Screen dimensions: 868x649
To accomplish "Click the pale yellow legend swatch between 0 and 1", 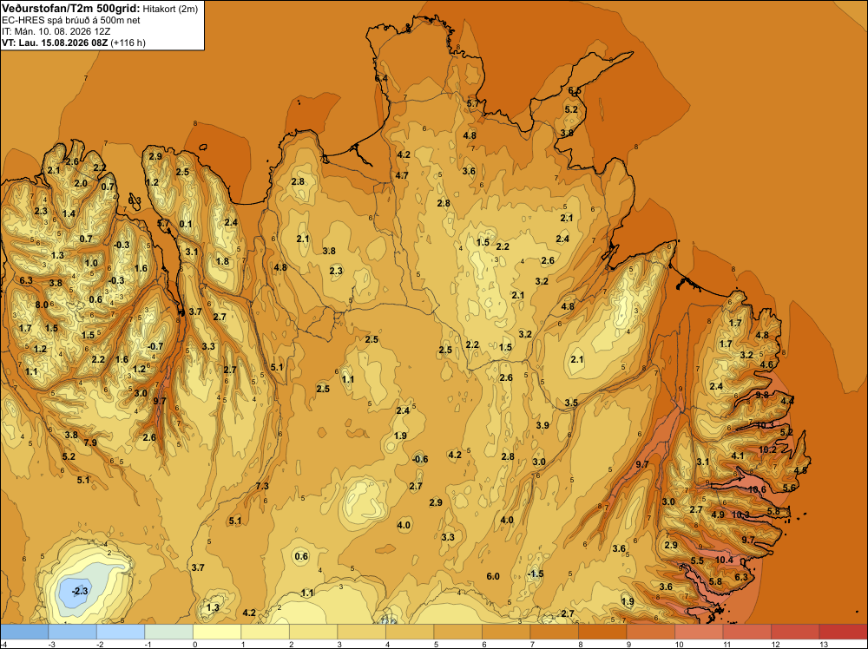I will click(x=217, y=632).
